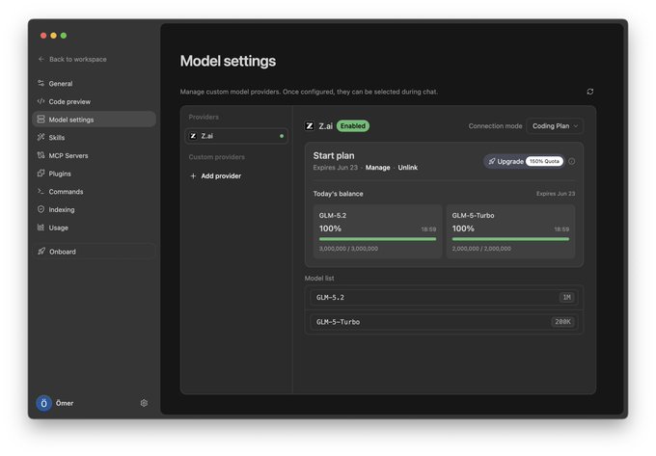The image size is (656, 456).
Task: Click Today's balance label
Action: [x=338, y=194]
